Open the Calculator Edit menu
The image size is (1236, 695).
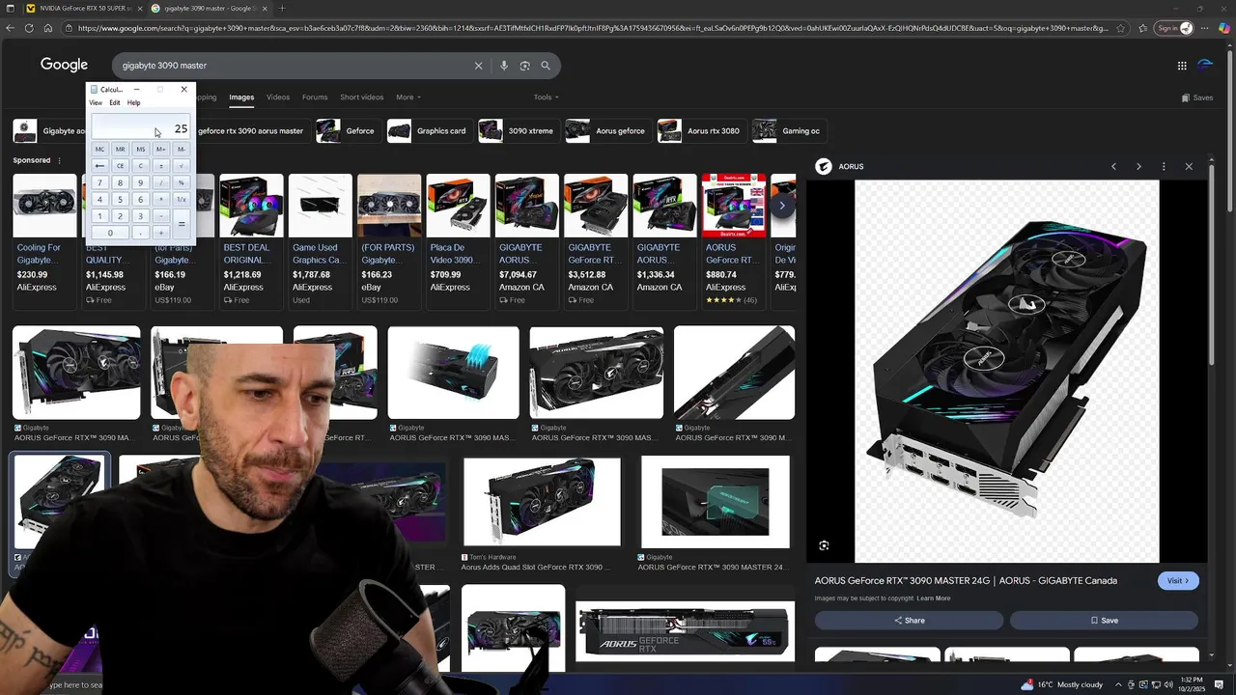point(115,102)
